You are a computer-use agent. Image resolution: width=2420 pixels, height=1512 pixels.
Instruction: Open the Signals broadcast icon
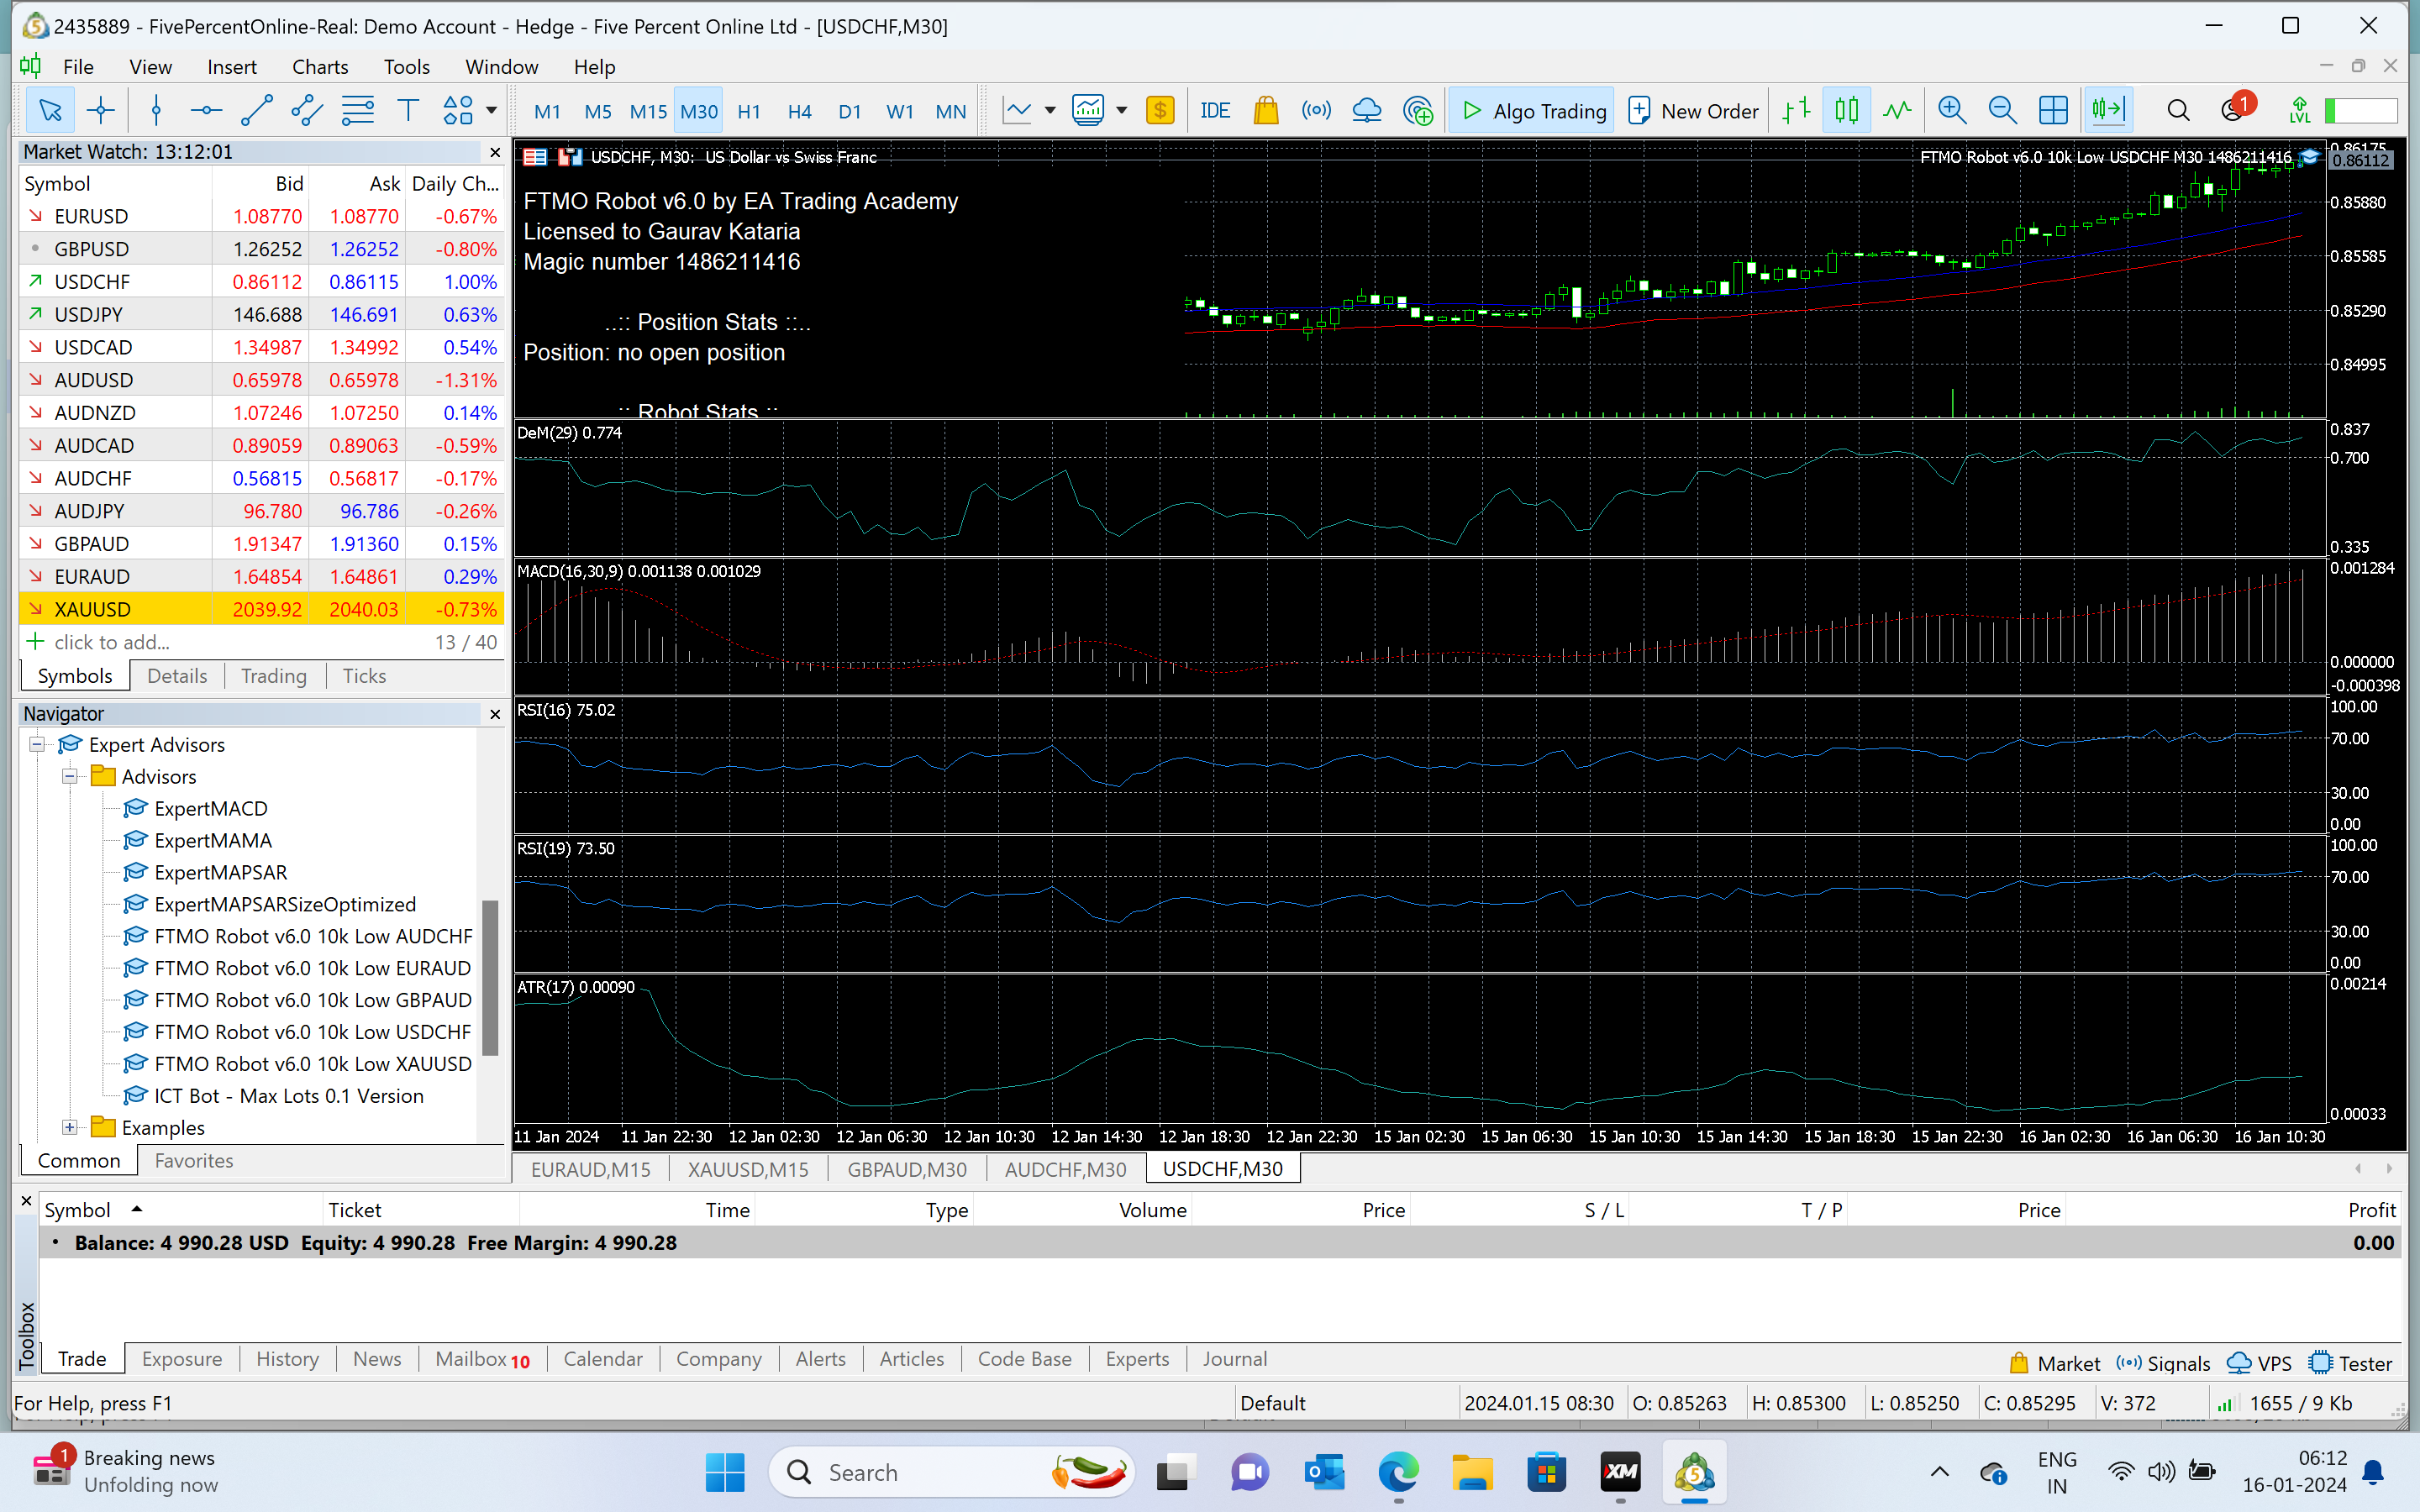[x=1316, y=110]
